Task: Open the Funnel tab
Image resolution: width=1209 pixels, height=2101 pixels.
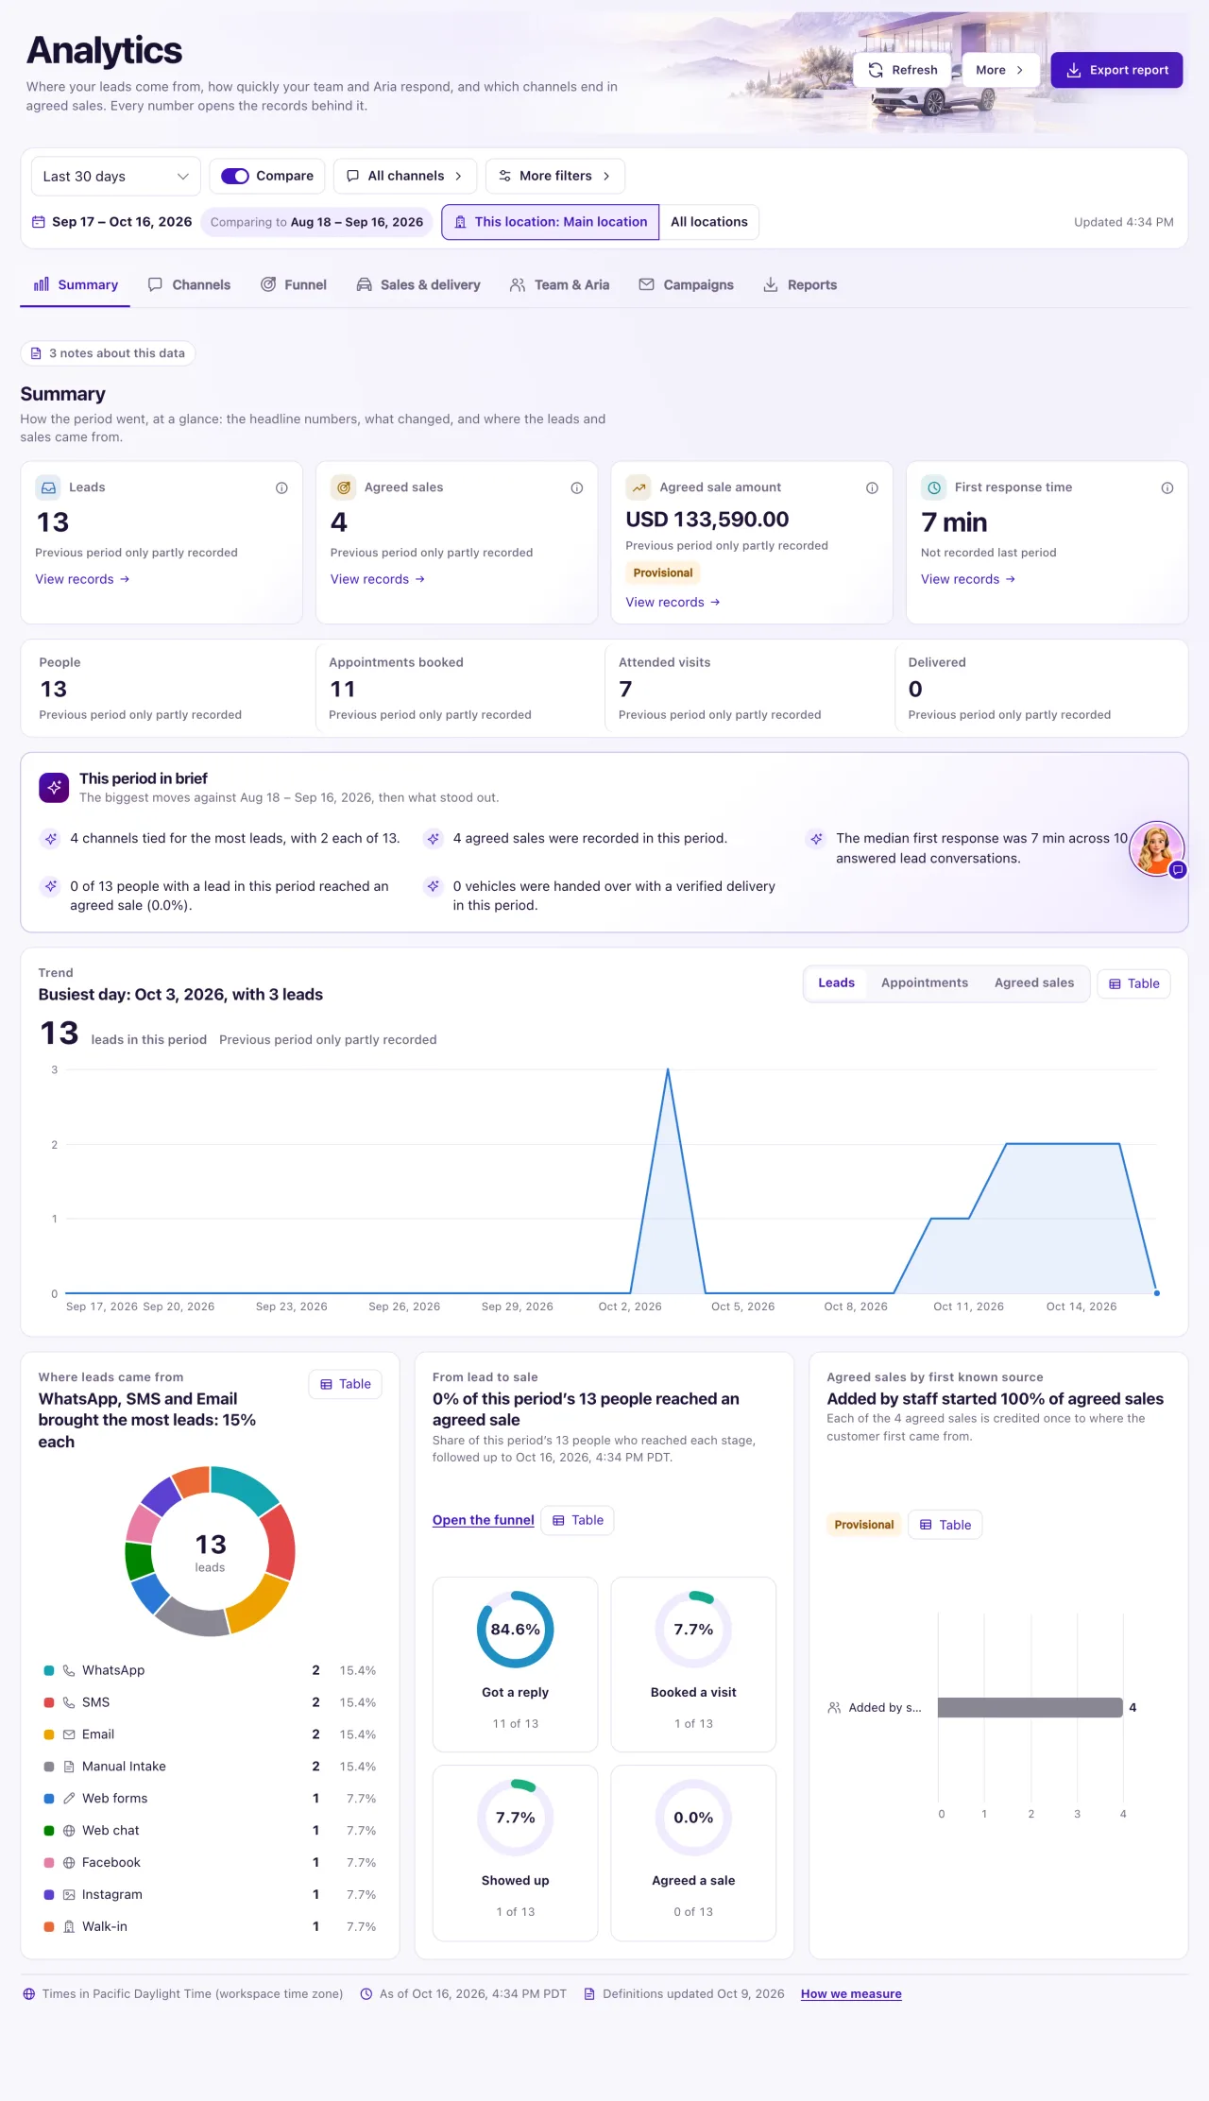Action: 294,284
